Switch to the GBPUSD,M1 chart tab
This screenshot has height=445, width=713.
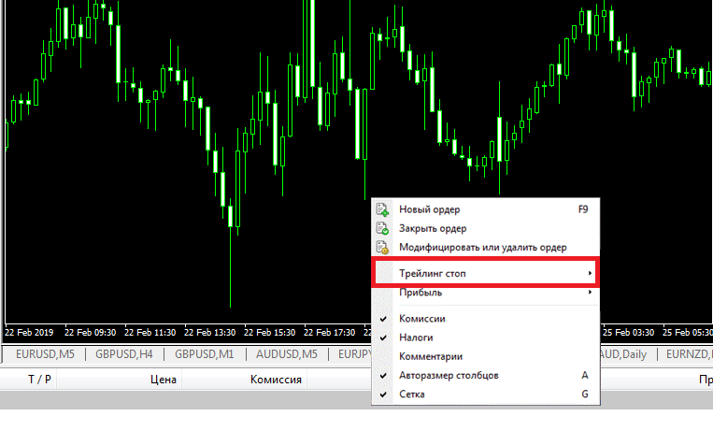click(203, 354)
